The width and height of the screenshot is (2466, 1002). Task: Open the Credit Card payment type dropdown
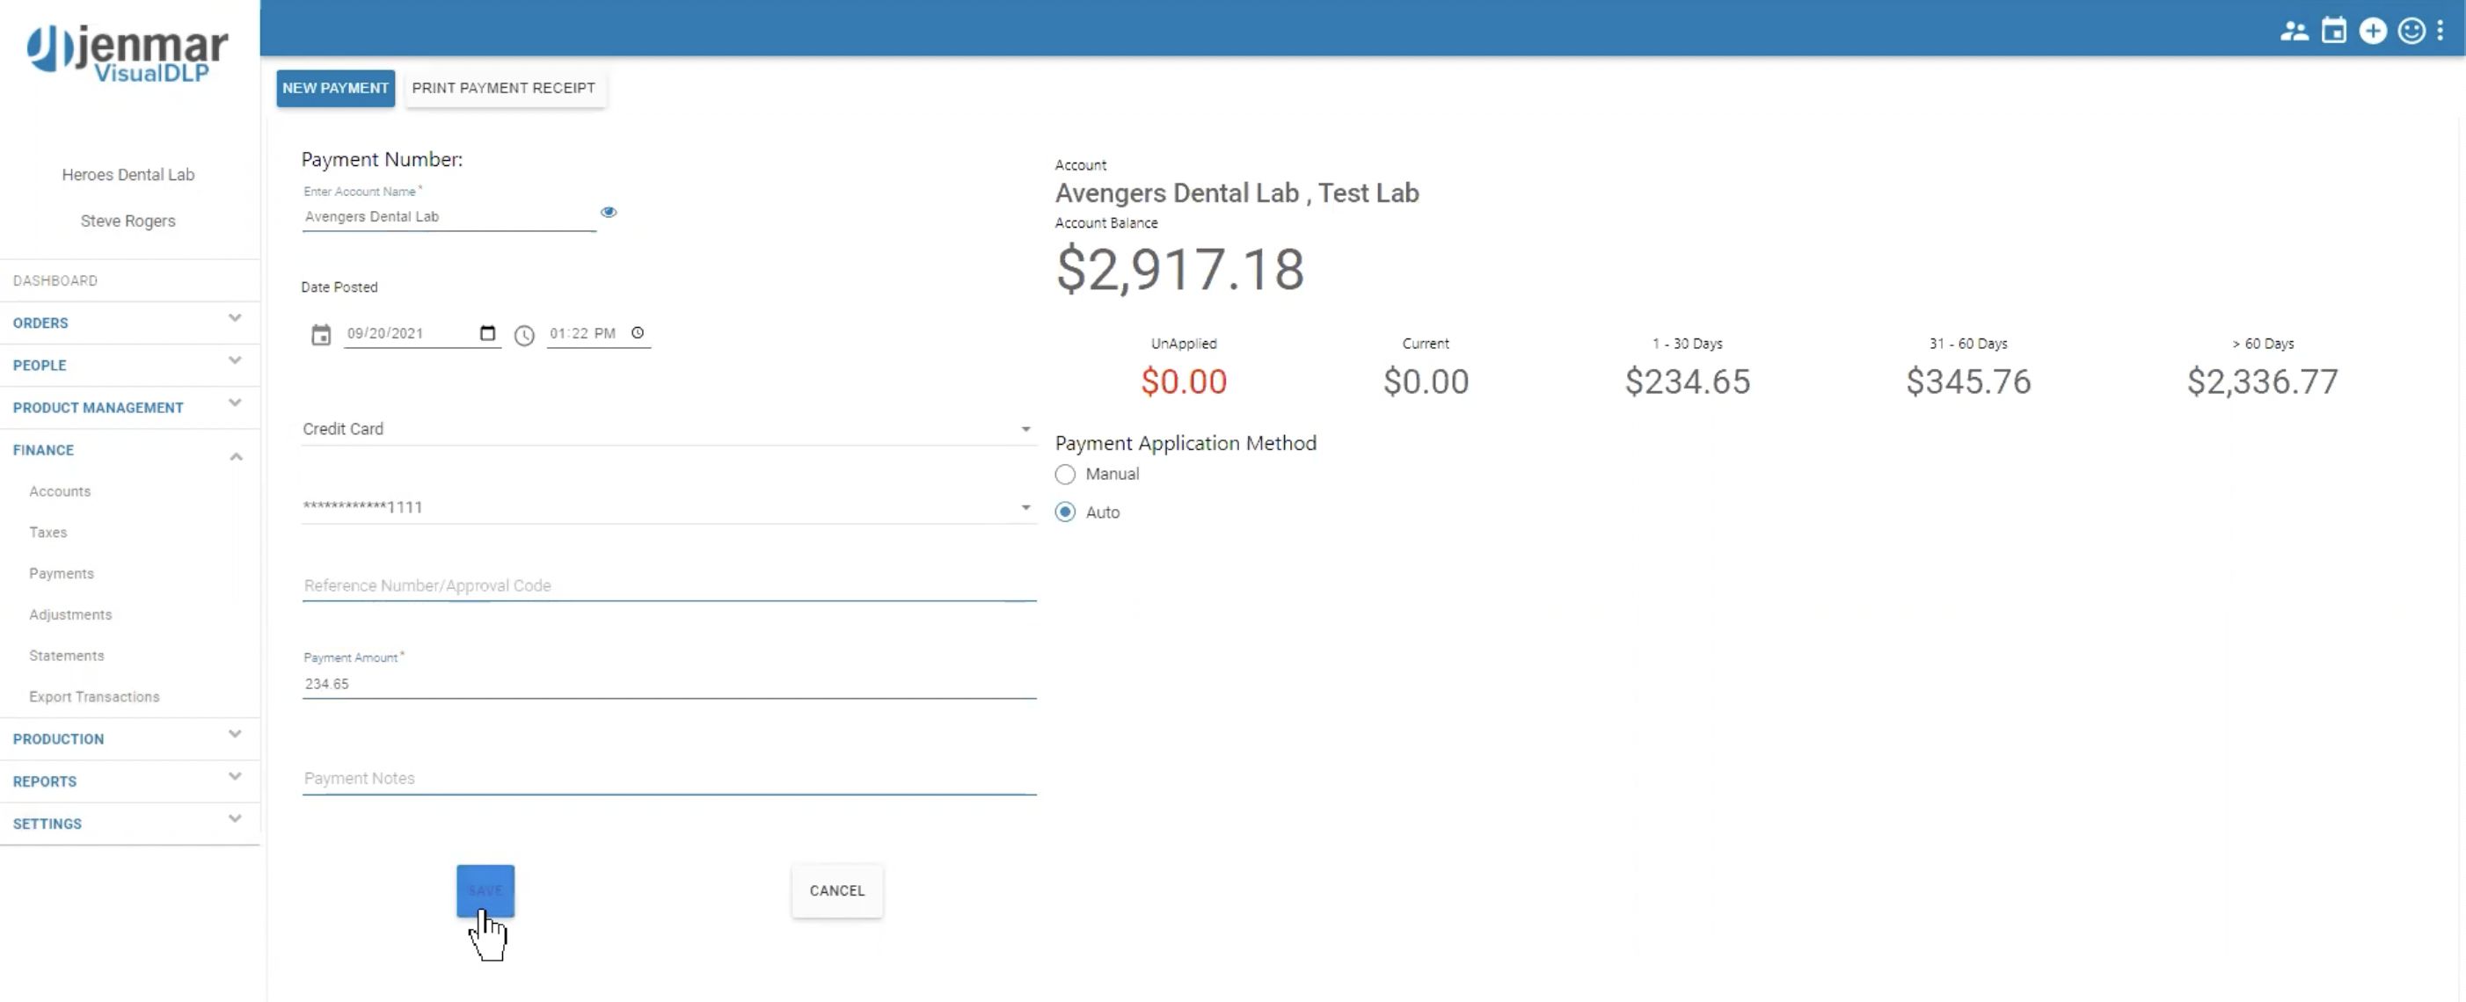coord(668,429)
